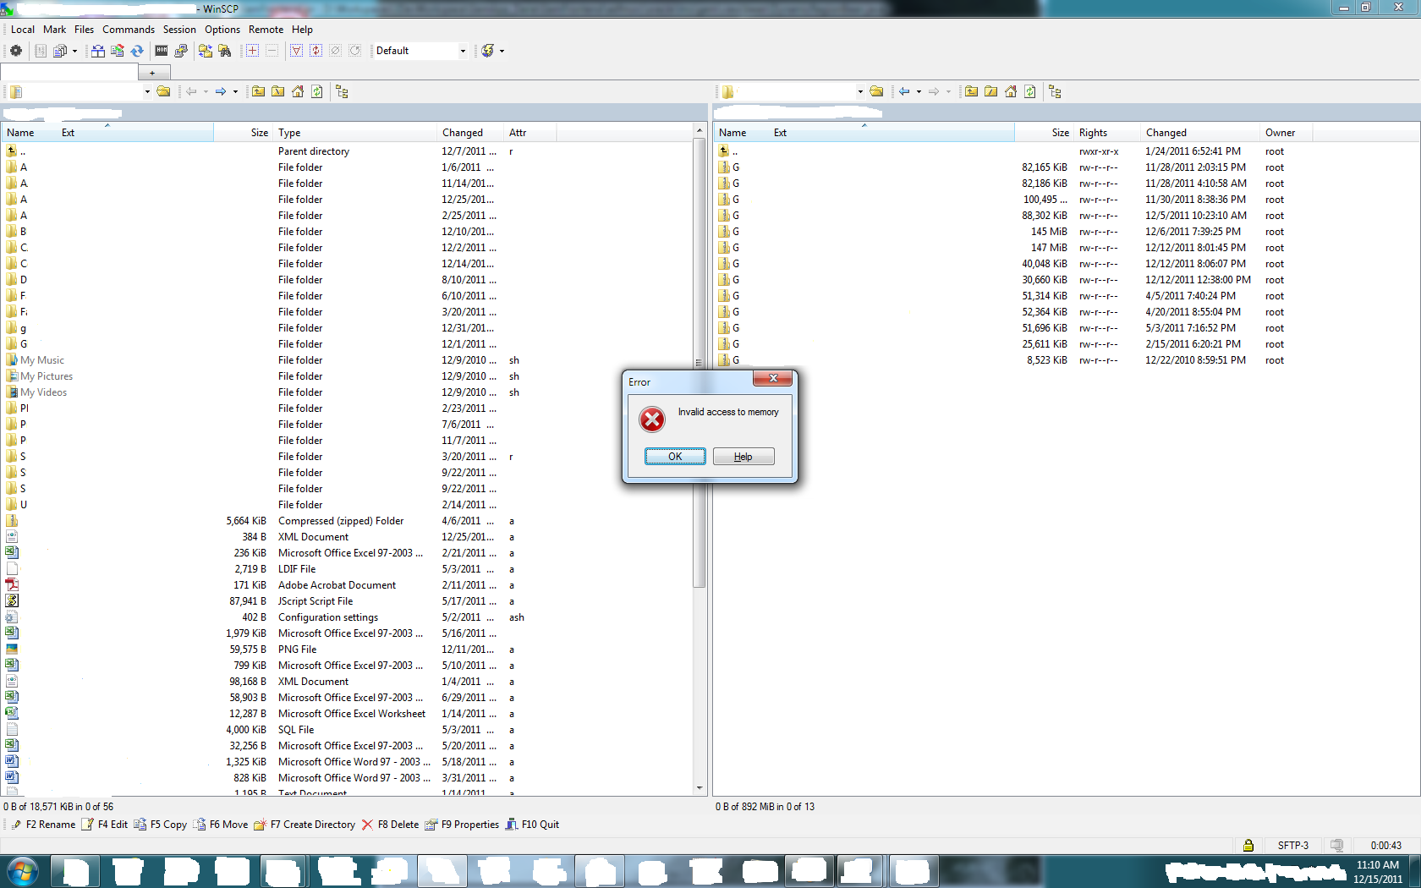Click F7 Create Directory command
Image resolution: width=1421 pixels, height=888 pixels.
304,825
